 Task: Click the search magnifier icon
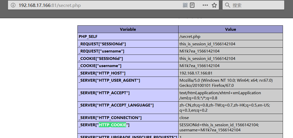[227, 5]
